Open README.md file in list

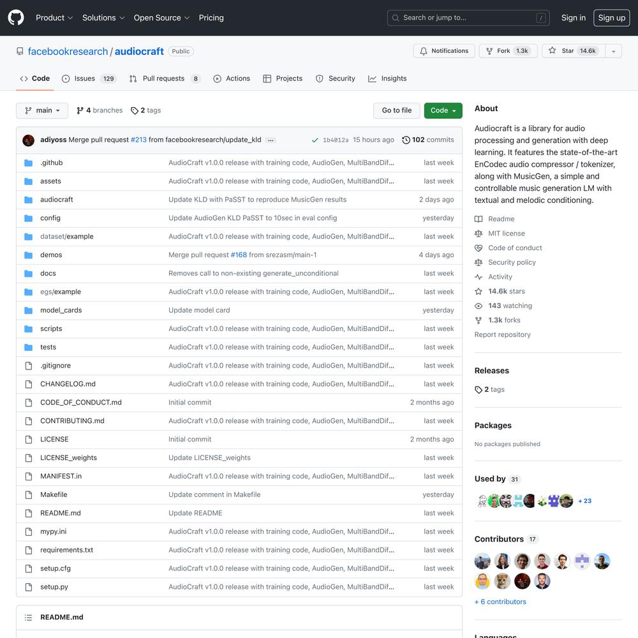click(61, 513)
